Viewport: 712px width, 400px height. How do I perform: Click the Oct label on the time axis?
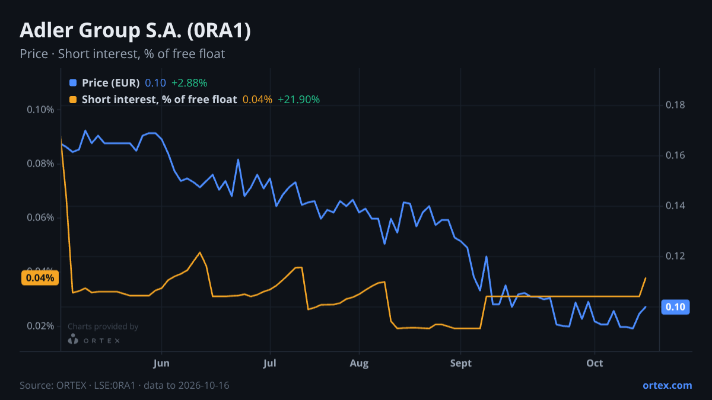pyautogui.click(x=595, y=363)
